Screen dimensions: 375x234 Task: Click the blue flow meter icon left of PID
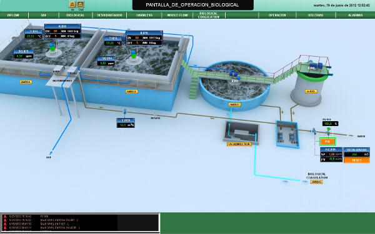click(313, 131)
